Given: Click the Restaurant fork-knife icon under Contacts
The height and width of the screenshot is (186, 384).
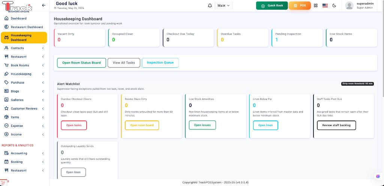Looking at the screenshot, I should [7, 57].
